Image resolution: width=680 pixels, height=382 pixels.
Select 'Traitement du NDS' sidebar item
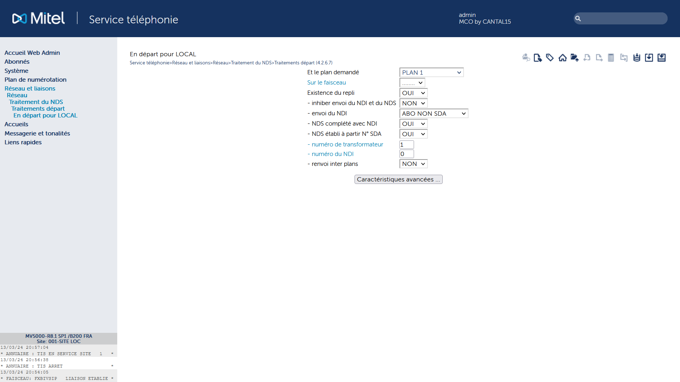click(x=36, y=102)
